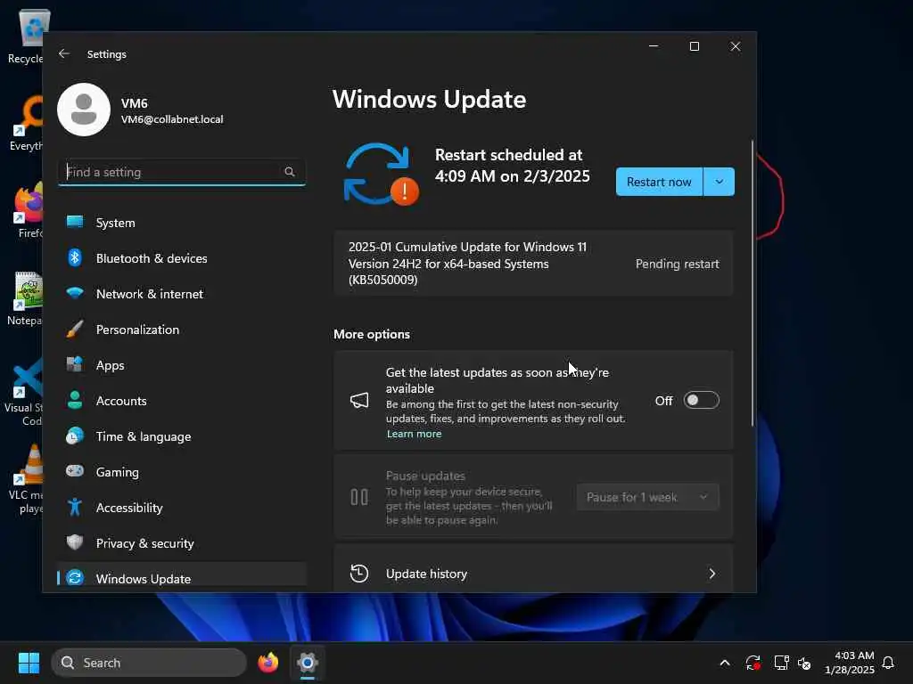Click the Network wifi icon in the sidebar
913x684 pixels.
(75, 293)
